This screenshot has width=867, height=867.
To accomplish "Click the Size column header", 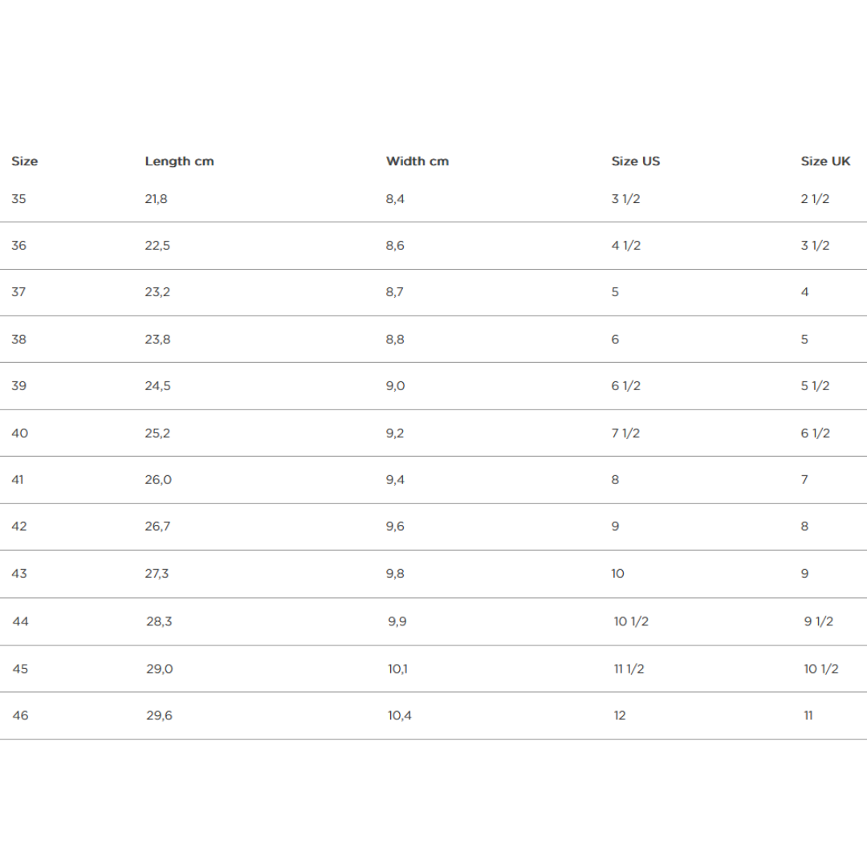I will [24, 161].
